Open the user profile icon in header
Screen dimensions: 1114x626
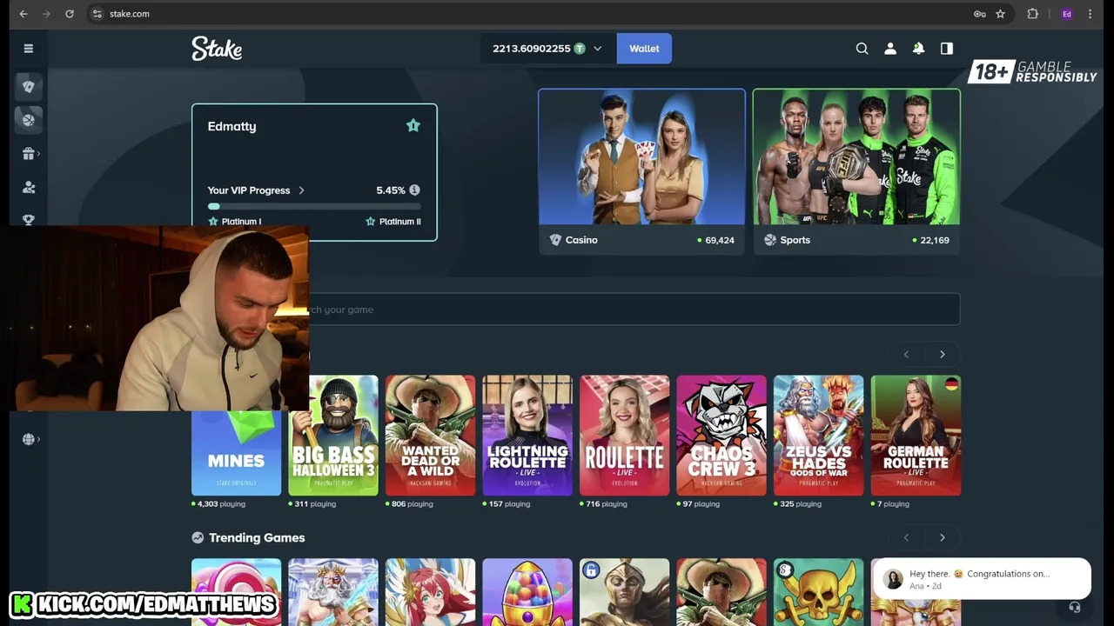[890, 49]
